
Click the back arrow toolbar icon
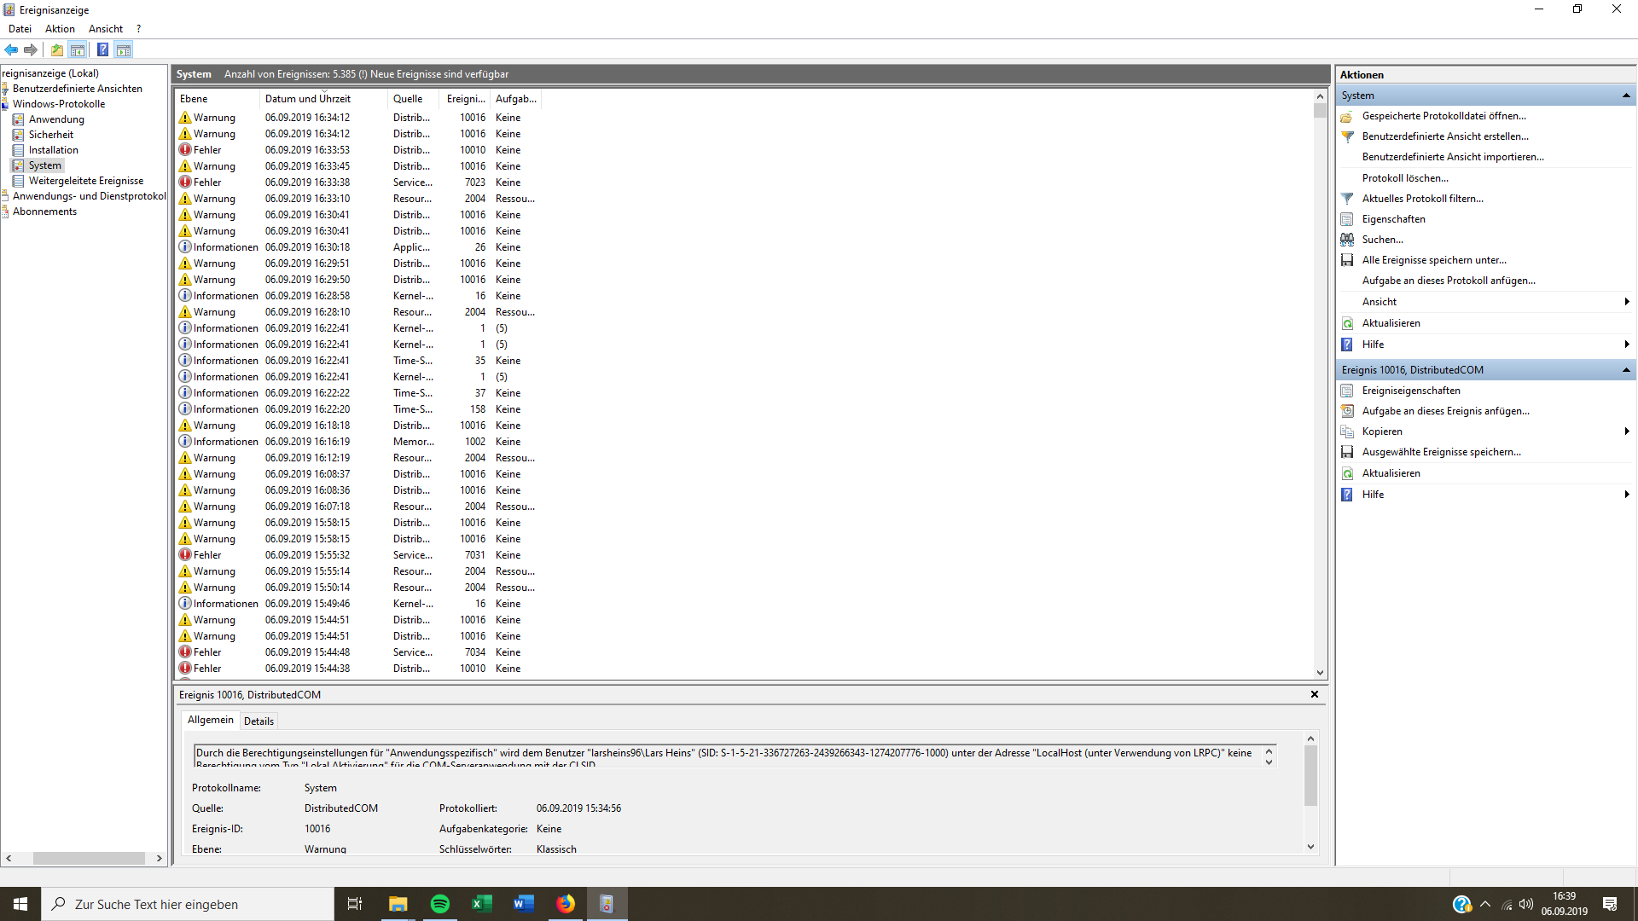11,49
